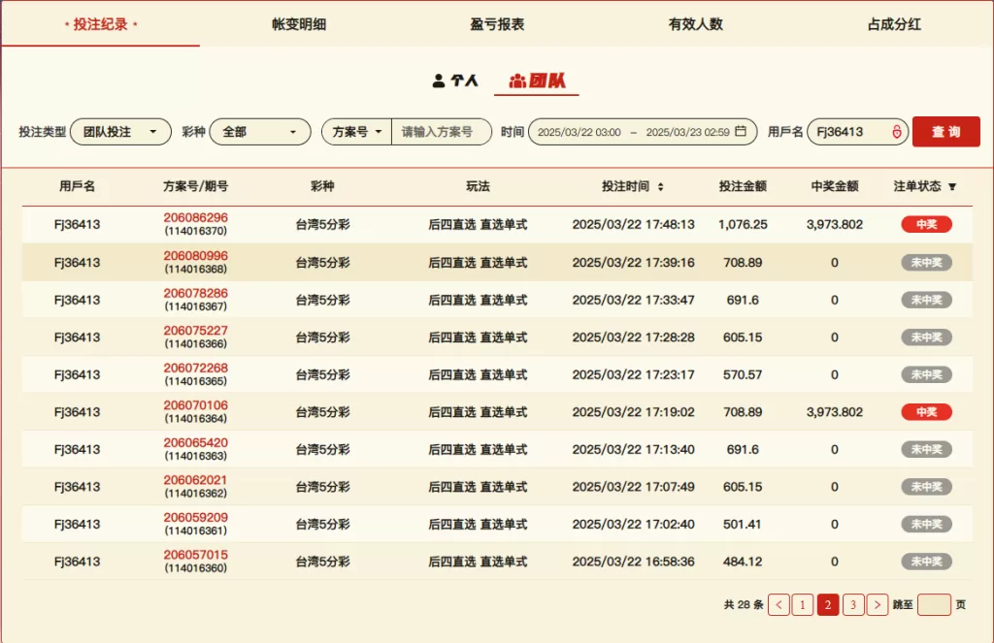The height and width of the screenshot is (643, 994).
Task: Click the 未中奖 badge for 16:58:36 bet
Action: click(x=926, y=562)
